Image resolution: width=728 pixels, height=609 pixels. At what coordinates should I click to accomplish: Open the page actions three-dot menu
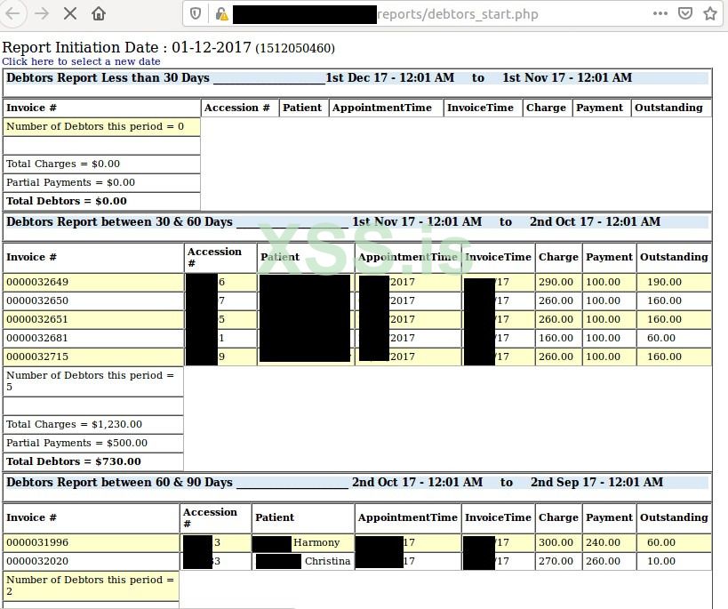660,13
